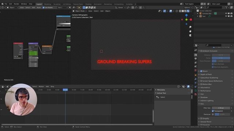Open the Tool properties tab icon
The width and height of the screenshot is (234, 131).
pos(196,50)
